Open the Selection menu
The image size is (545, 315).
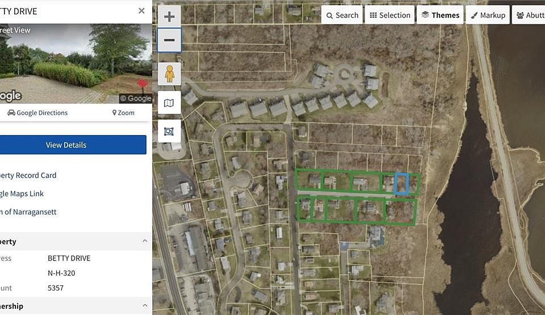point(389,15)
